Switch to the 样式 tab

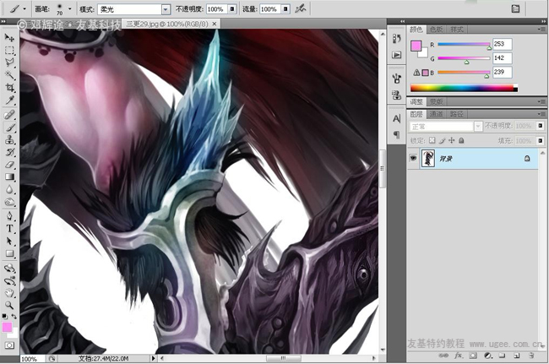point(457,30)
